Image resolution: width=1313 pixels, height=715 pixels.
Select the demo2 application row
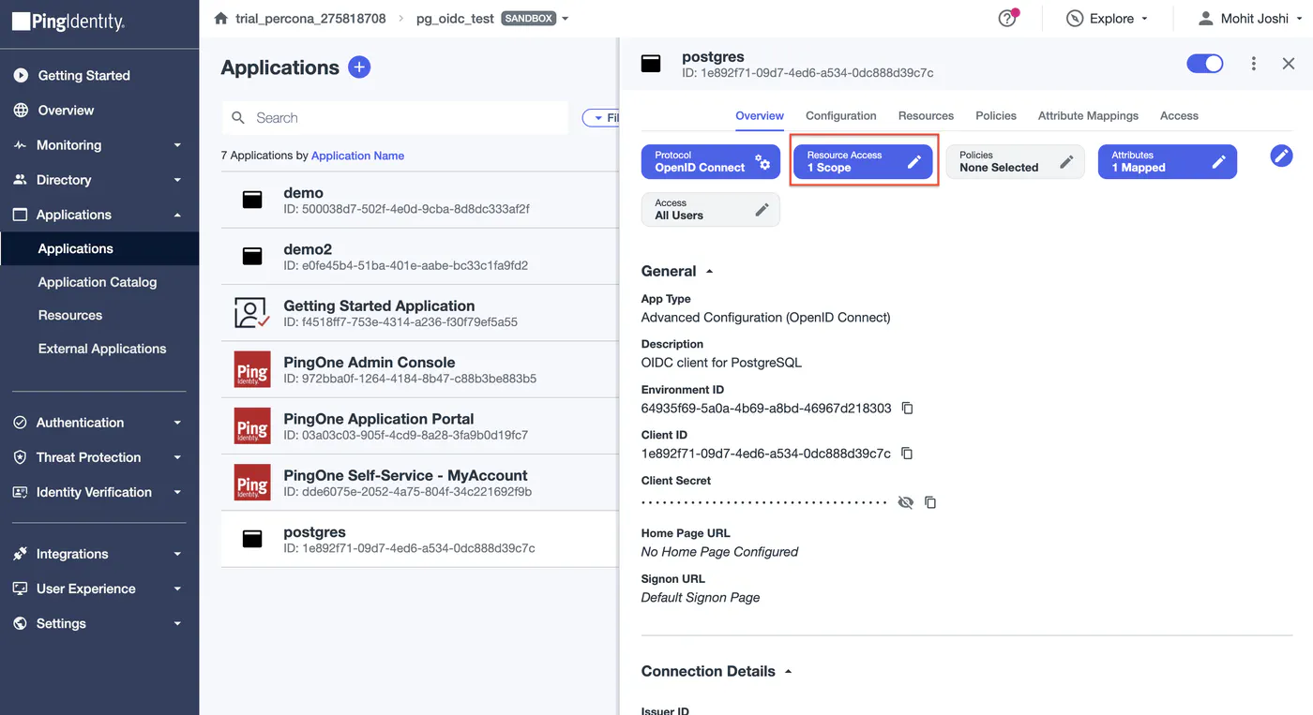pos(420,257)
